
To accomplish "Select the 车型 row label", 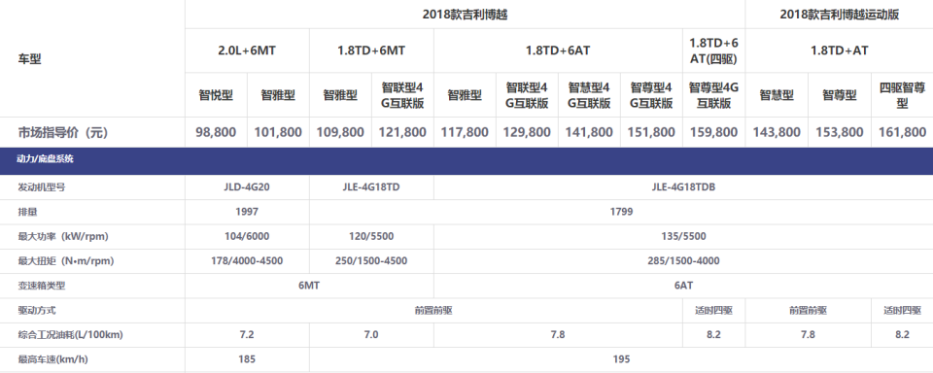I will click(x=30, y=59).
